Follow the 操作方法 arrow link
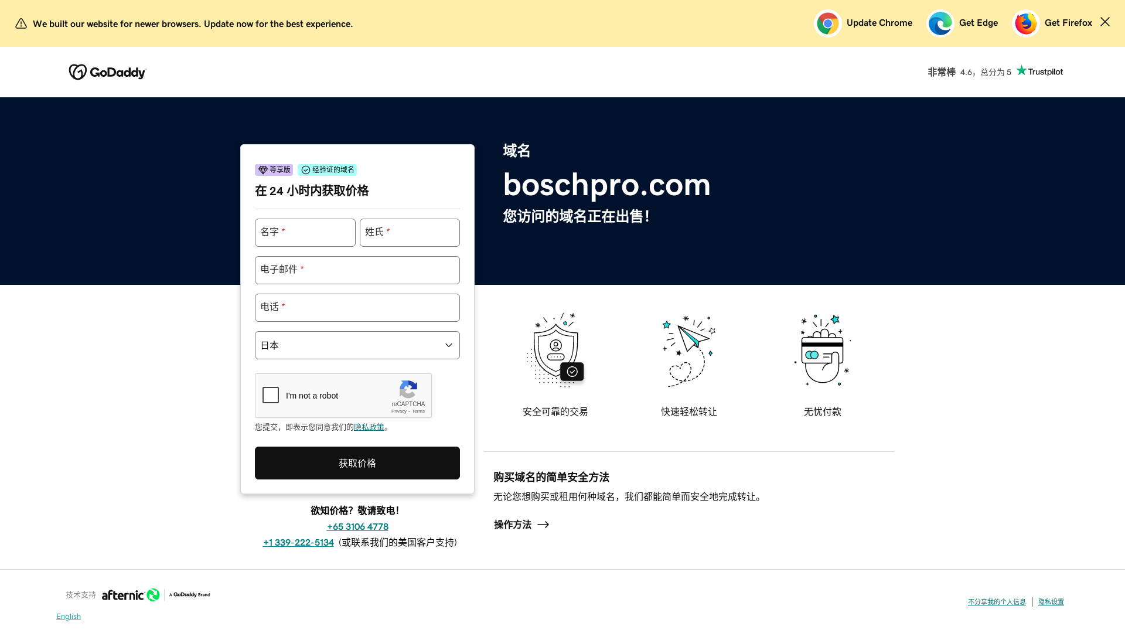 tap(521, 525)
